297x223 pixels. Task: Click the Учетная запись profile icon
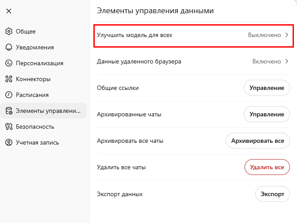click(8, 142)
